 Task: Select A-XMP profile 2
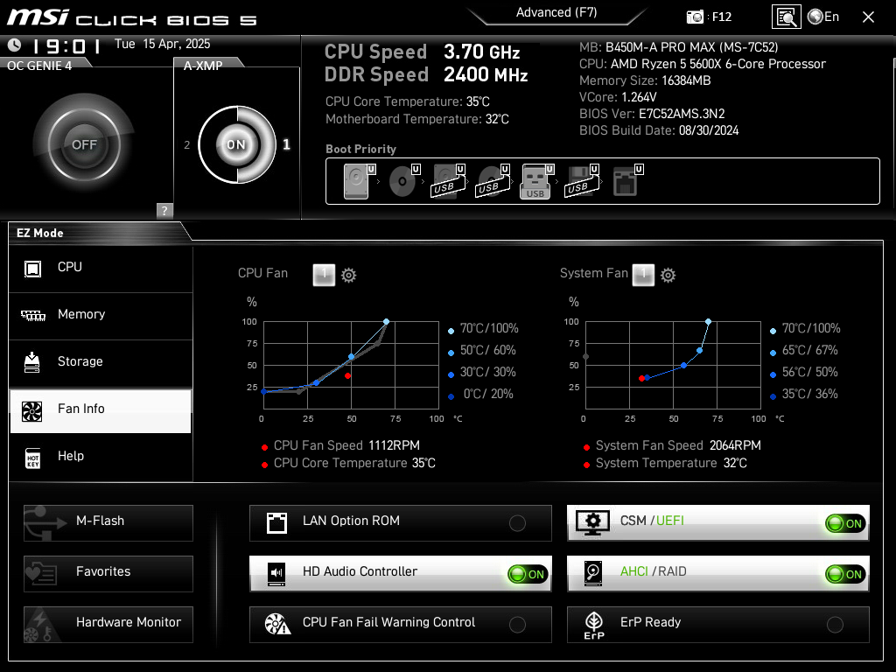point(187,145)
